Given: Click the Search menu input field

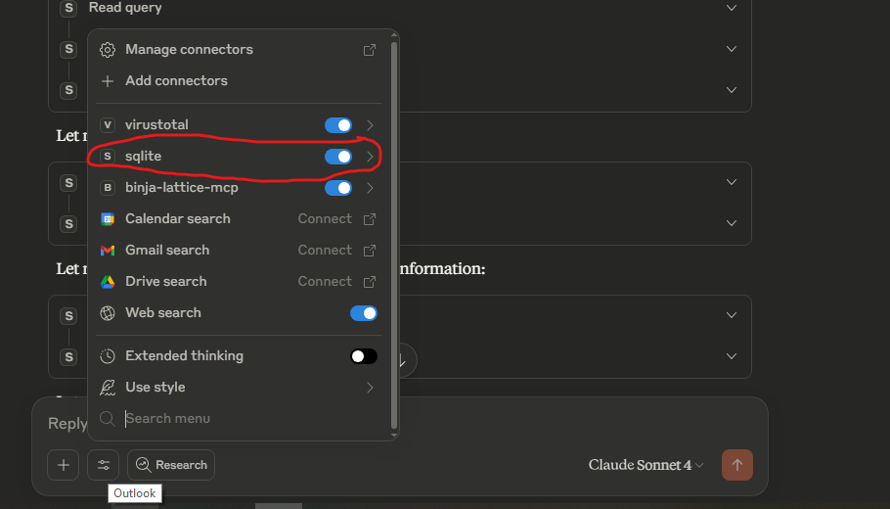Looking at the screenshot, I should [245, 419].
